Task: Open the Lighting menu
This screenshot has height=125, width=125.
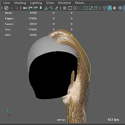Action: tap(36, 3)
